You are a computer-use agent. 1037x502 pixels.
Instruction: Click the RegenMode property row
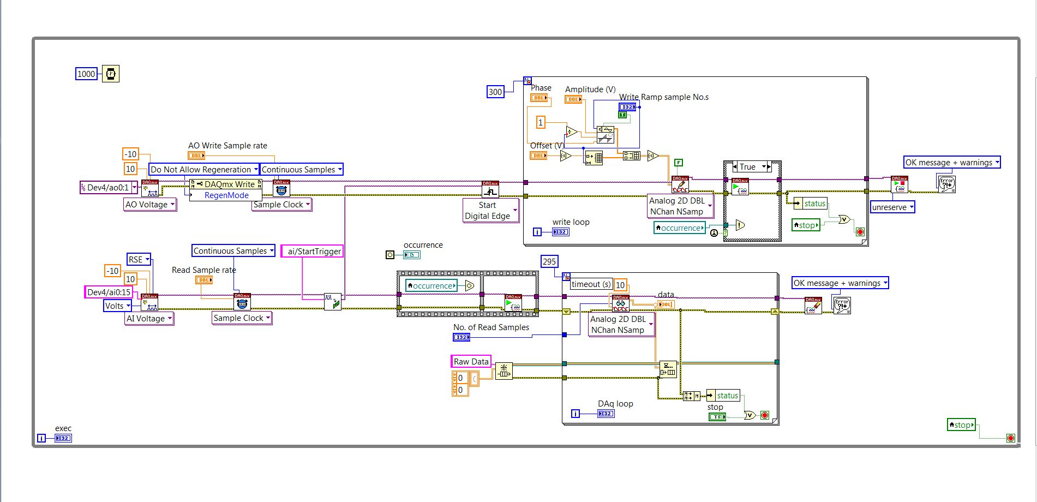coord(226,195)
